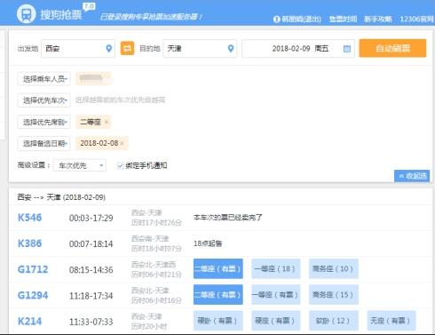Open the 选择乘车人员 dropdown
The image size is (435, 335).
point(44,79)
